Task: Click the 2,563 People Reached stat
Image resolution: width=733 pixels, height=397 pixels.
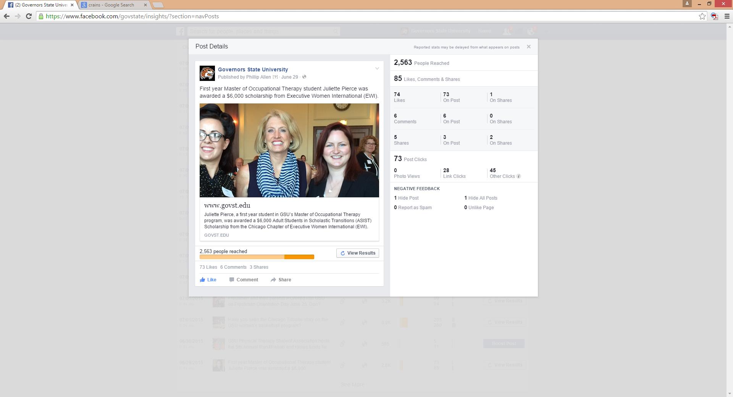Action: click(x=421, y=63)
